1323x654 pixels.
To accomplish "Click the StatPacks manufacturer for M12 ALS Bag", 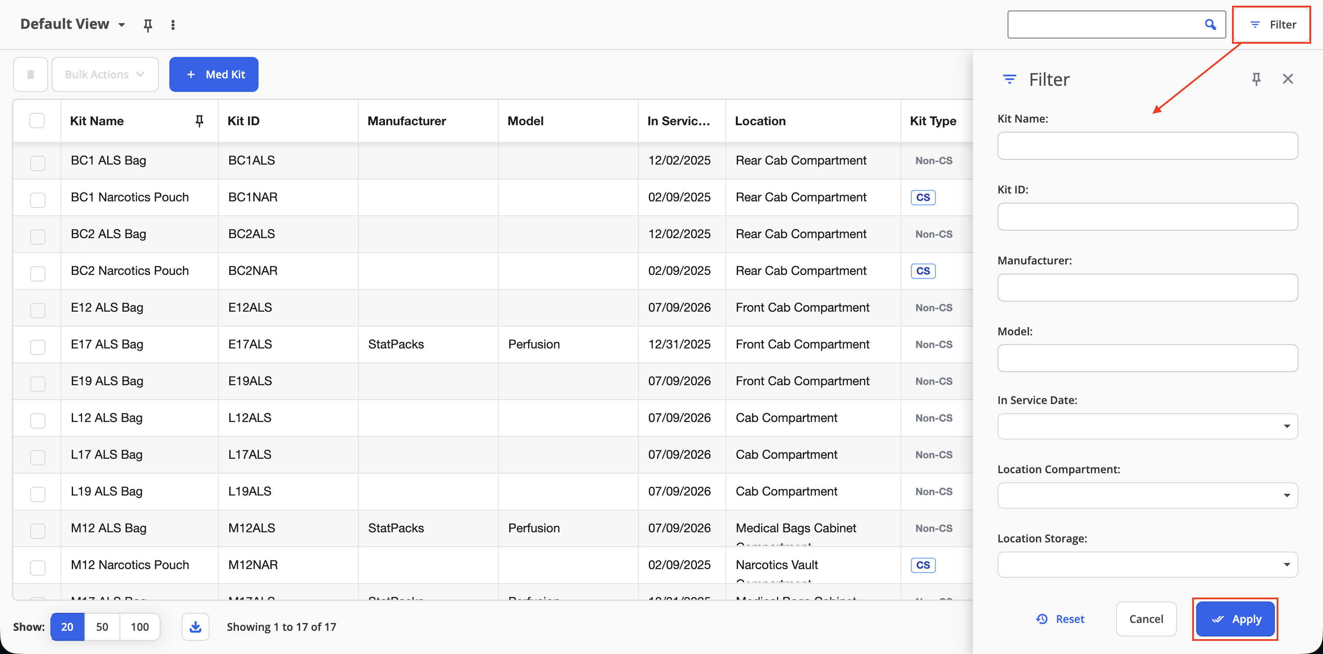I will [396, 528].
